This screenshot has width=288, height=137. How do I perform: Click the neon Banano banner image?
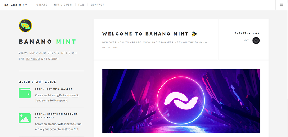point(181,101)
